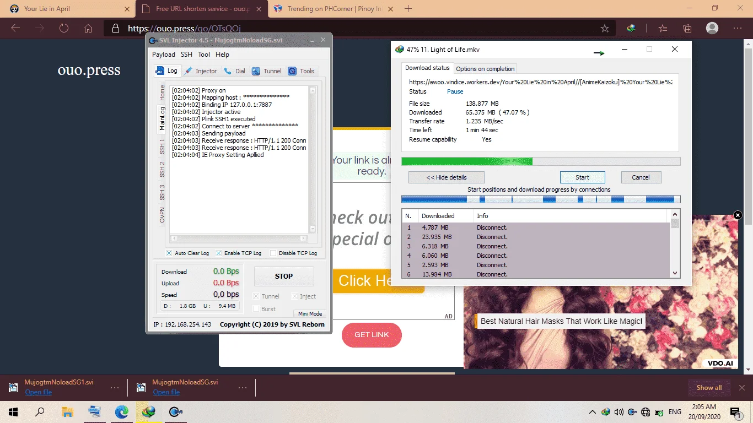Open the IDM extension icon in the Edge toolbar
The width and height of the screenshot is (753, 423).
[631, 28]
